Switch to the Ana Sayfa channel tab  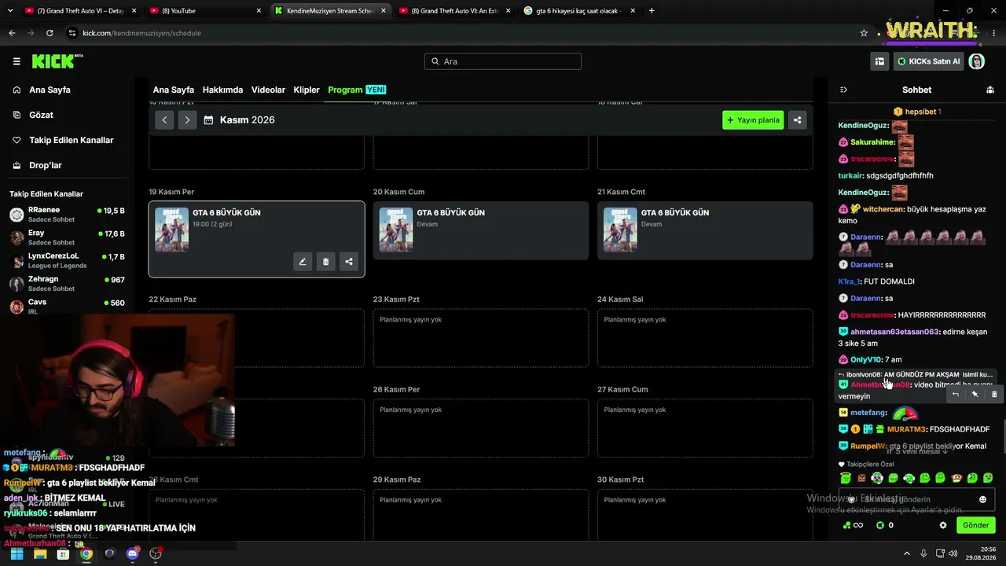click(x=174, y=90)
